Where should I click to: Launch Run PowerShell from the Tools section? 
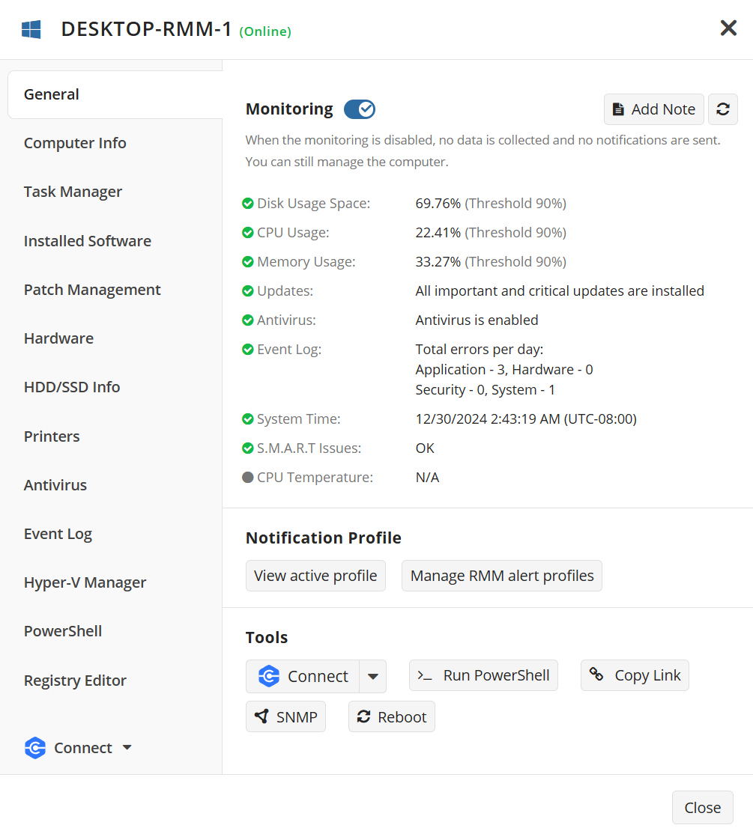pos(483,675)
